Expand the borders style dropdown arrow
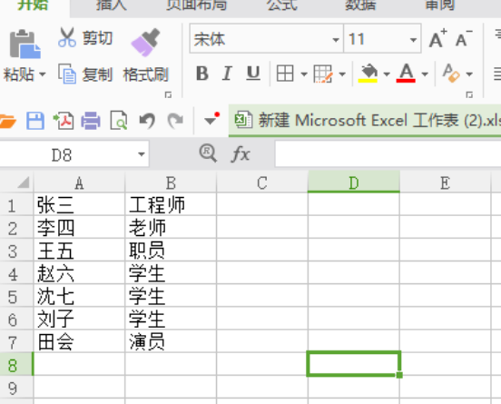The width and height of the screenshot is (501, 404). (304, 74)
